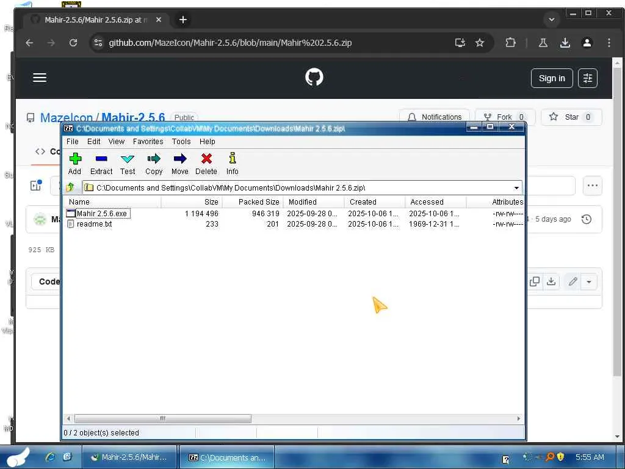This screenshot has height=469, width=625.
Task: Copy raw file icon on GitHub
Action: tap(535, 282)
